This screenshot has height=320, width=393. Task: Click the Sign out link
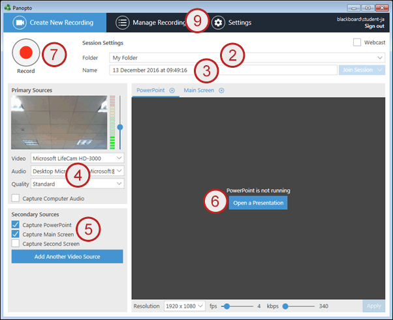click(374, 26)
